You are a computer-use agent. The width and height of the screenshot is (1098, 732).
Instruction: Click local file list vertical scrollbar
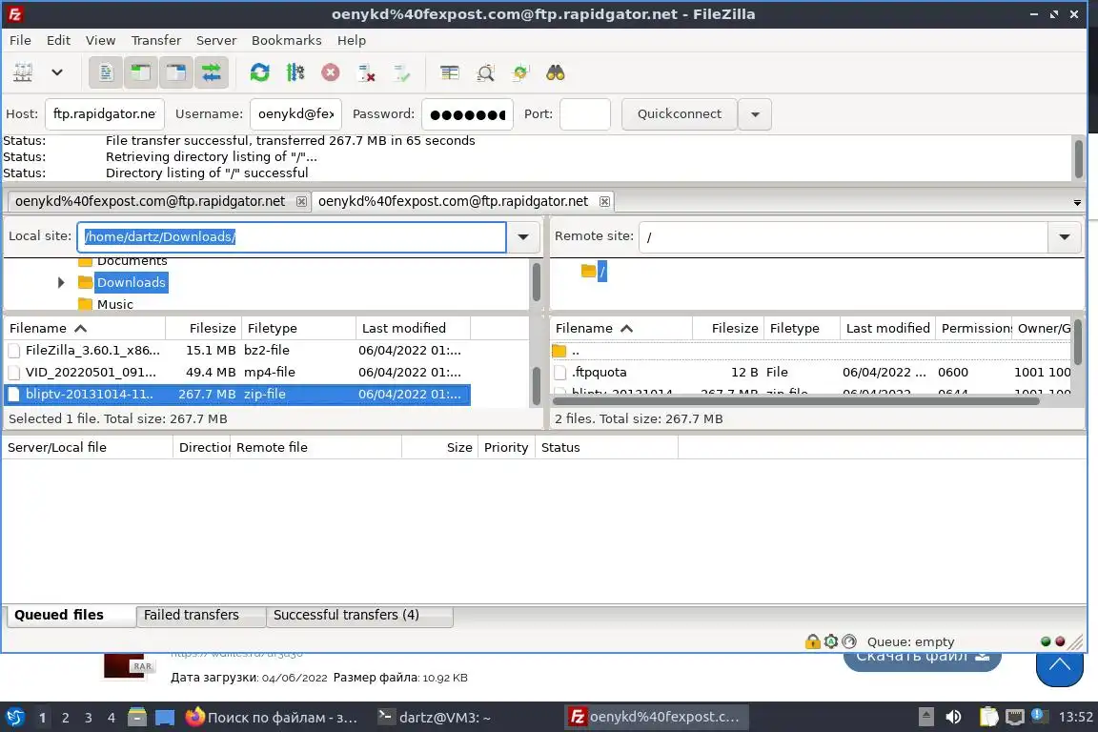tap(537, 385)
